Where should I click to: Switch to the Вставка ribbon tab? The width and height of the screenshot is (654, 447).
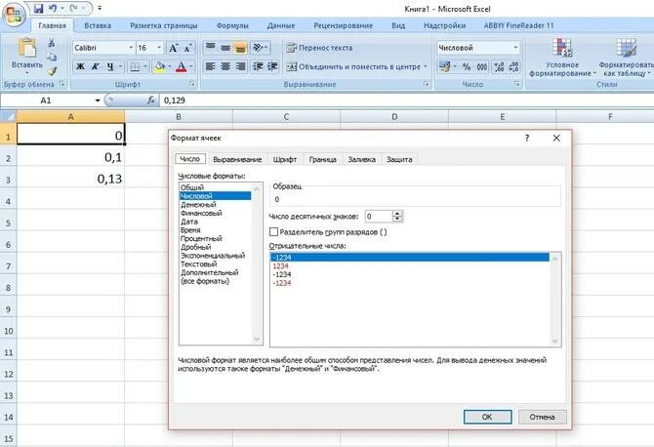[98, 25]
